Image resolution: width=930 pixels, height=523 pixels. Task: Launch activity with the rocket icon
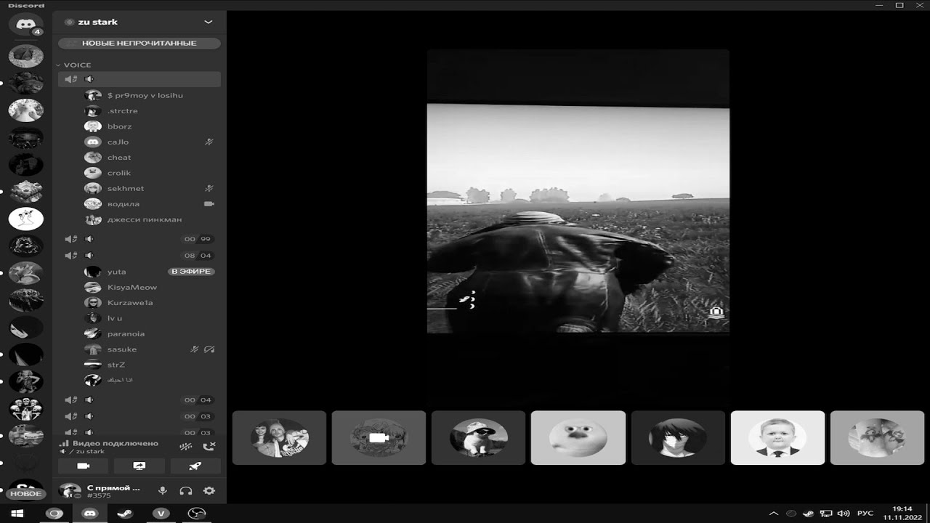(x=195, y=466)
